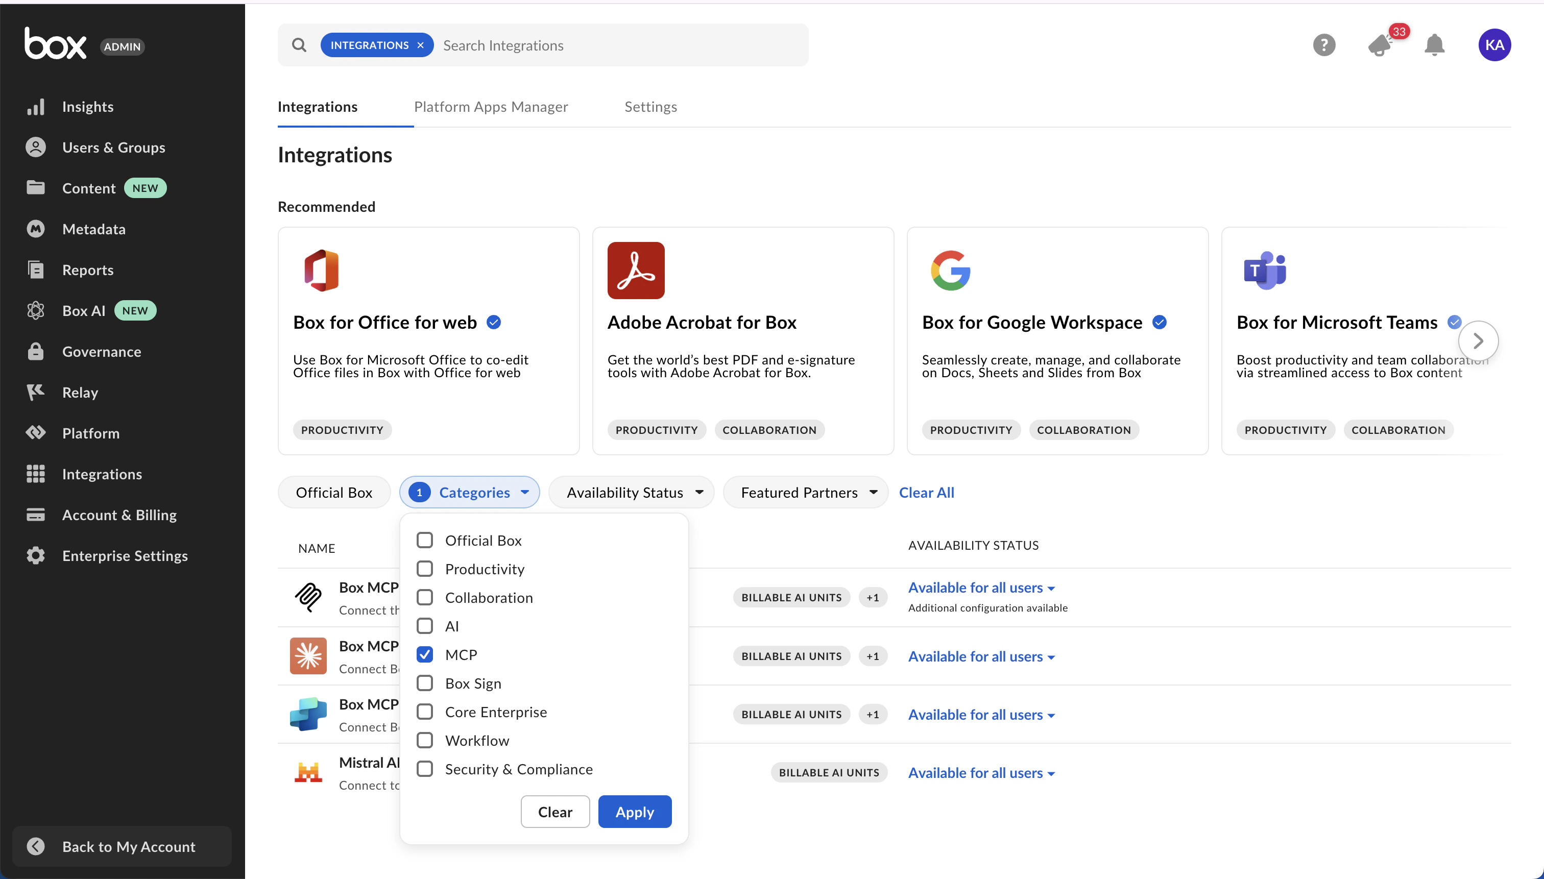Open Enterprise Settings gear in sidebar
Viewport: 1544px width, 879px height.
36,555
